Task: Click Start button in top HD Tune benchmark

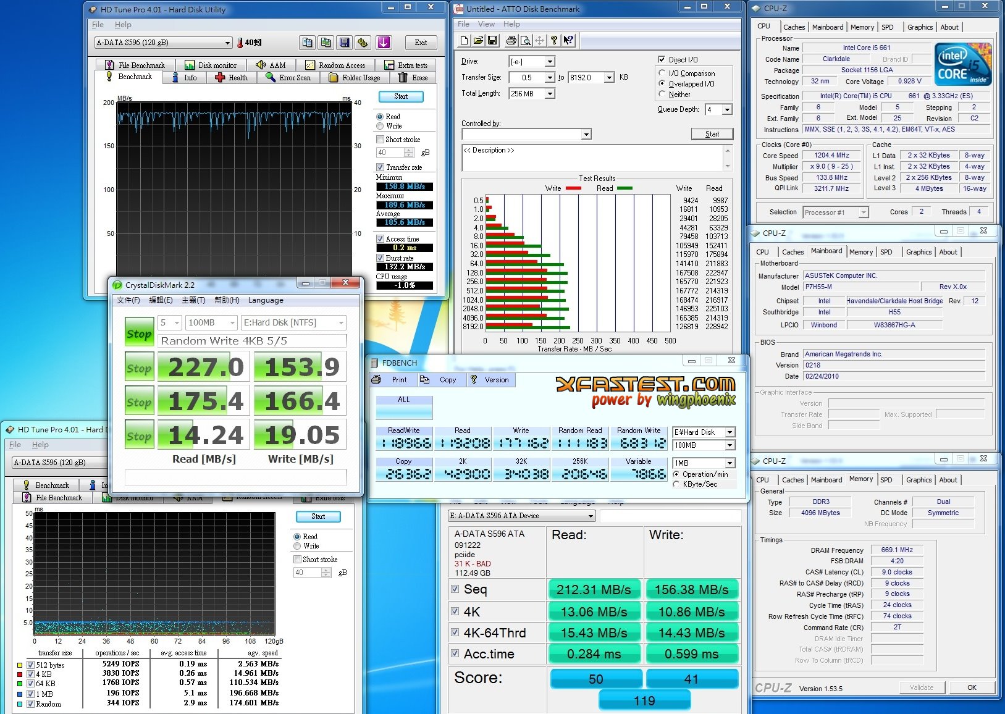Action: point(401,96)
